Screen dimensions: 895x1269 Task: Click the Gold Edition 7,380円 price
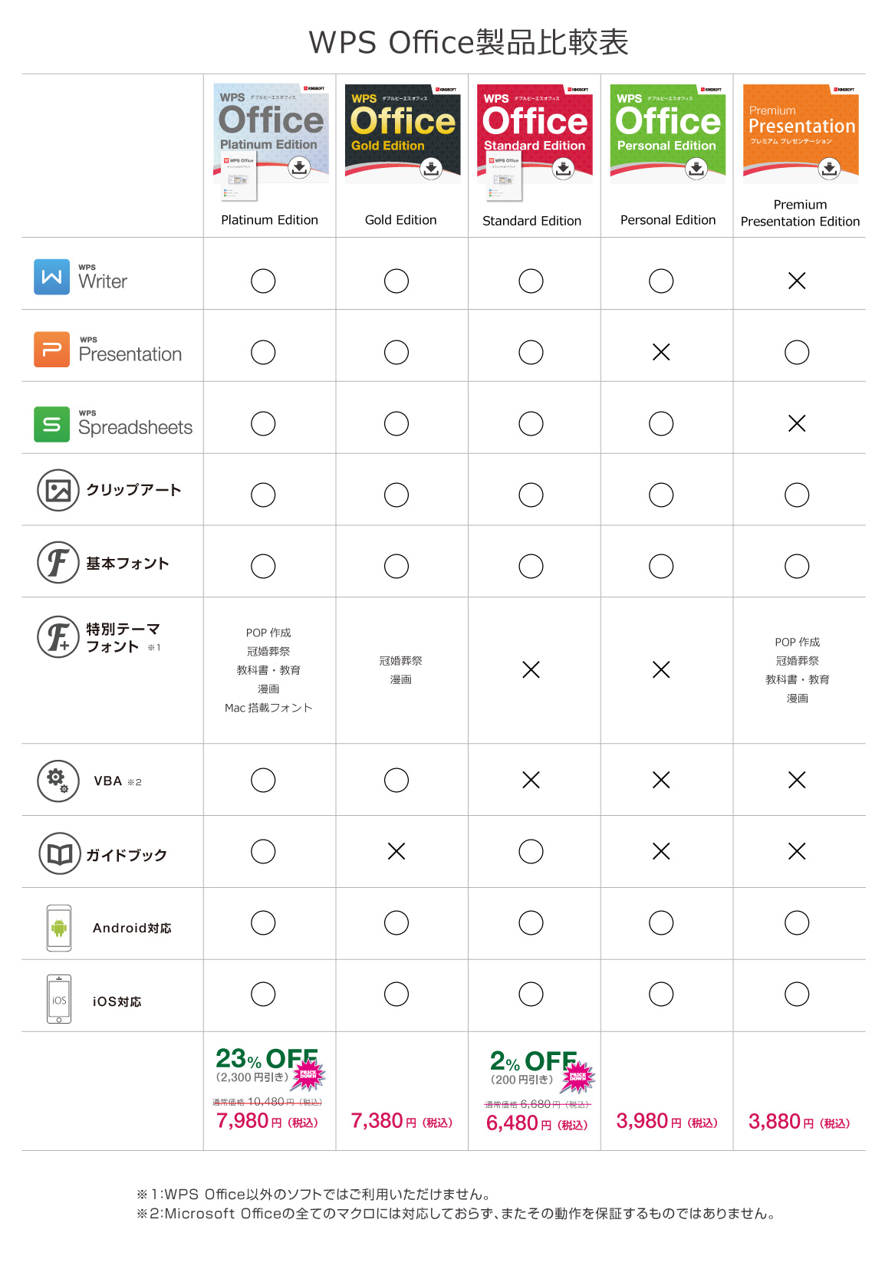click(402, 1121)
